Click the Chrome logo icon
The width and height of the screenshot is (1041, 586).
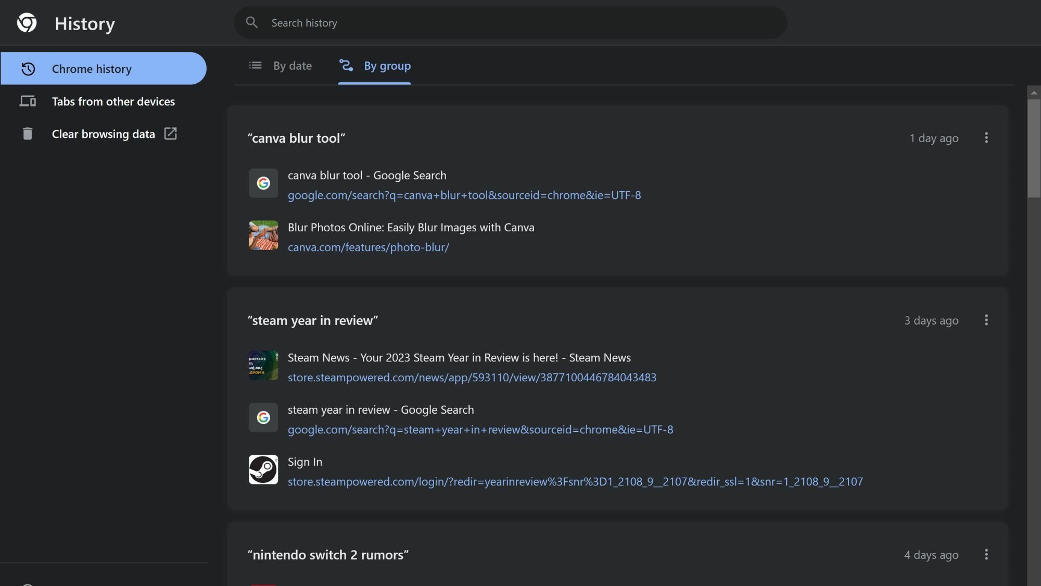[x=27, y=23]
